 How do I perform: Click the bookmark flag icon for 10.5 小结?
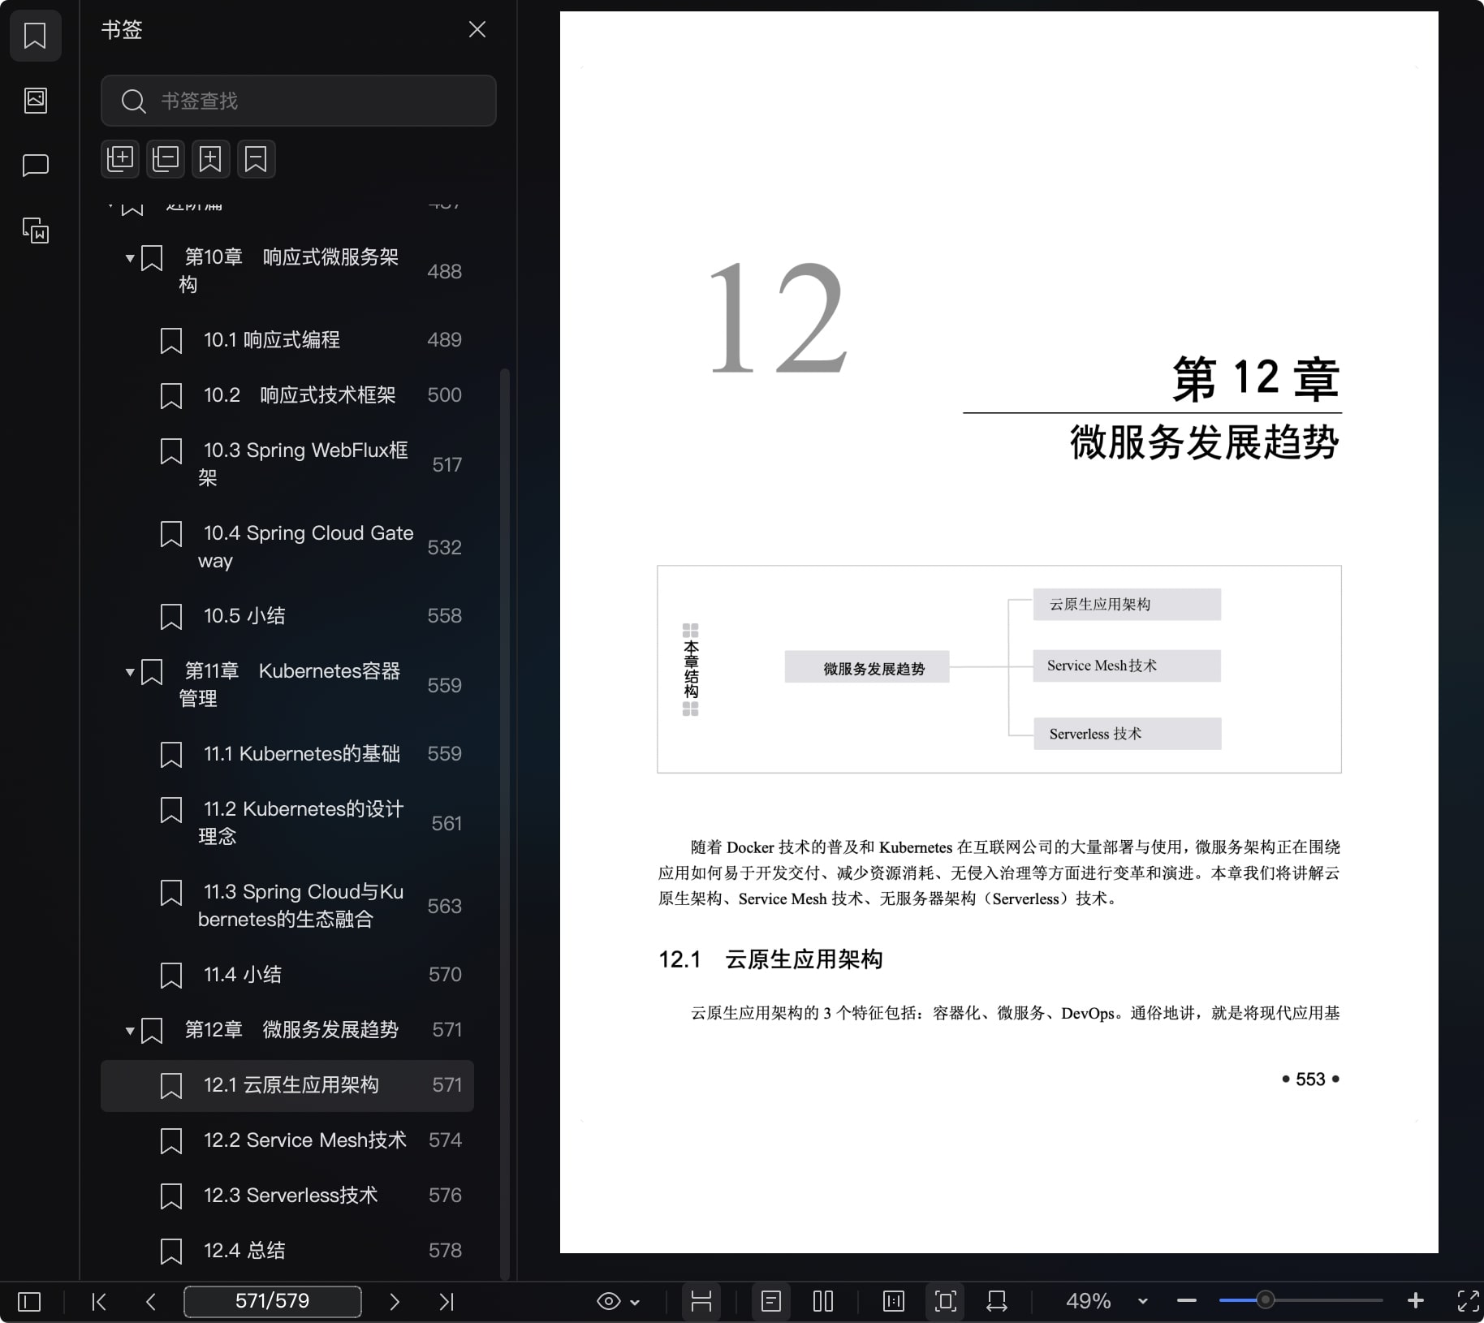point(171,616)
